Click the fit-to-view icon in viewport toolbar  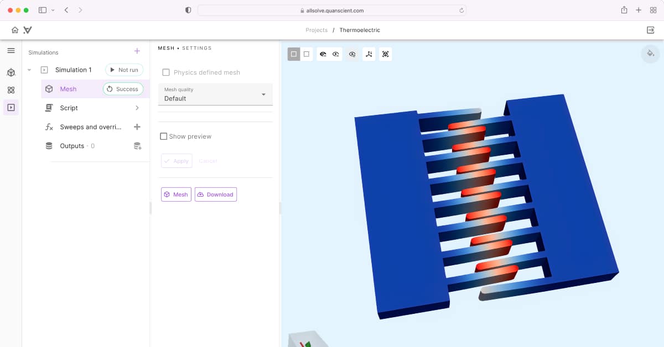(386, 54)
